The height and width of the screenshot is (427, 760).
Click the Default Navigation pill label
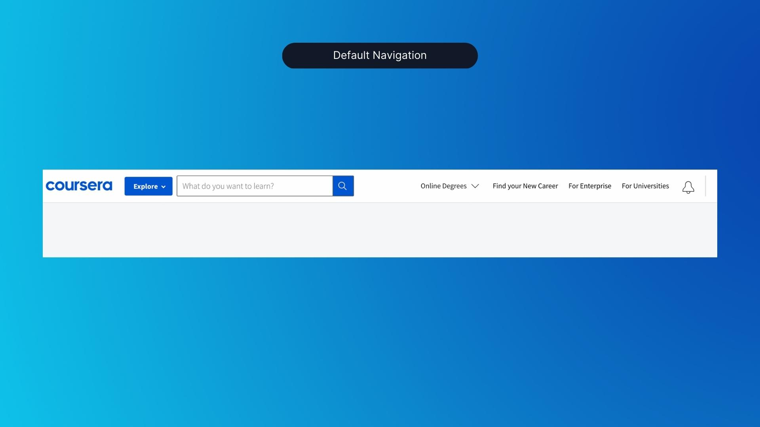coord(380,55)
